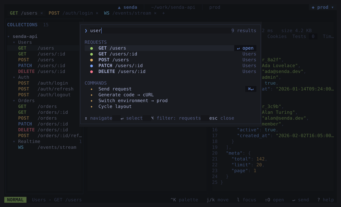Click the star icon beside Cycle layout
Screen dimensions: 341x207
pyautogui.click(x=91, y=107)
